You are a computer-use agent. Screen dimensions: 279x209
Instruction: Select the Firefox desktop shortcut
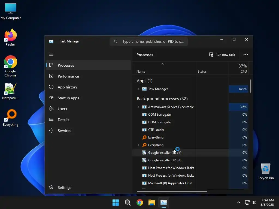click(11, 38)
